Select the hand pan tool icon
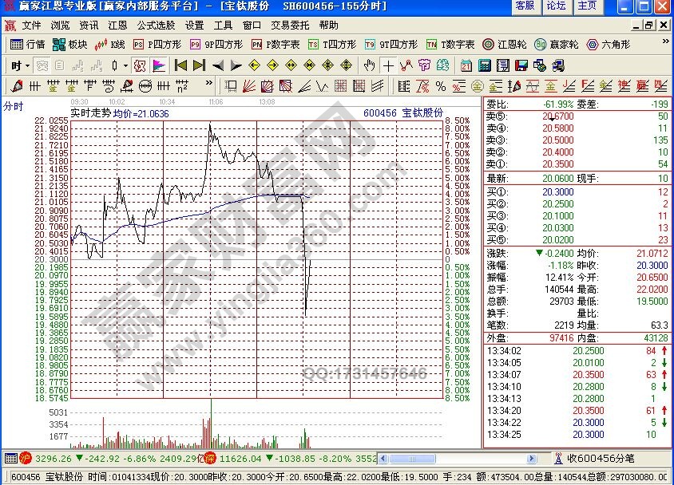 tap(369, 65)
